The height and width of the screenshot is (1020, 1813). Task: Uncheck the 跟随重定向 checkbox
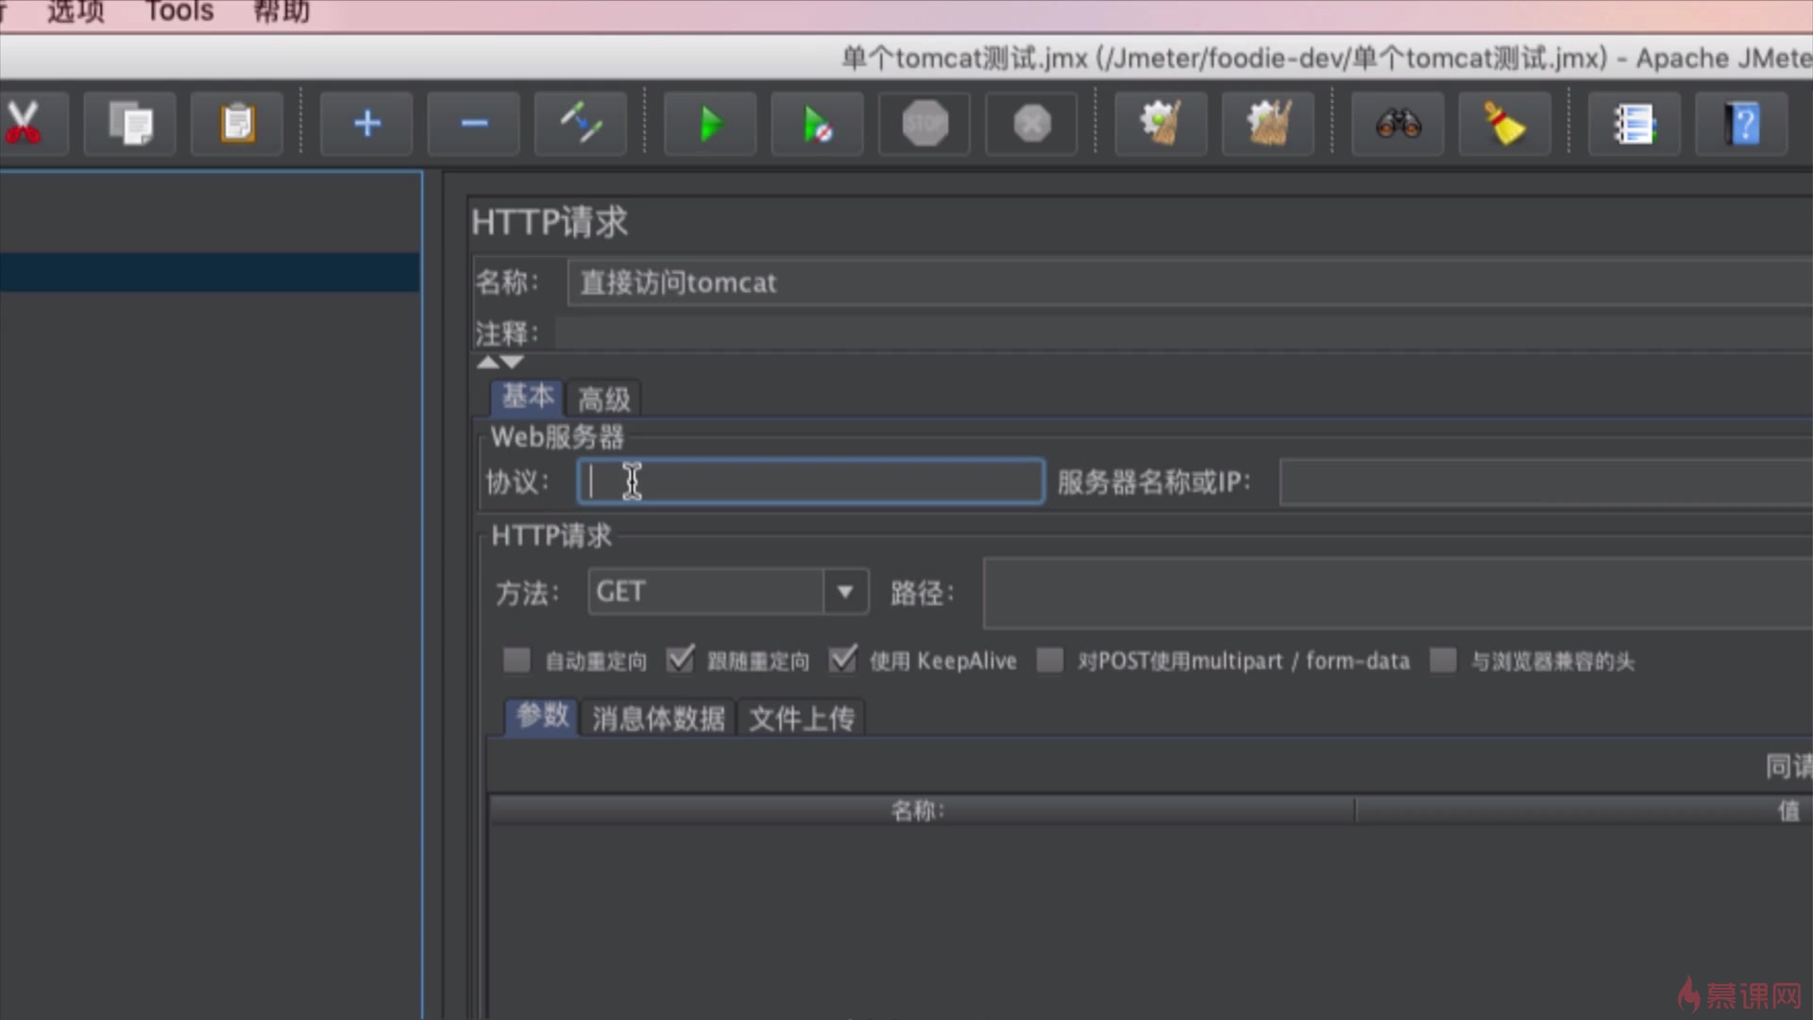(680, 660)
